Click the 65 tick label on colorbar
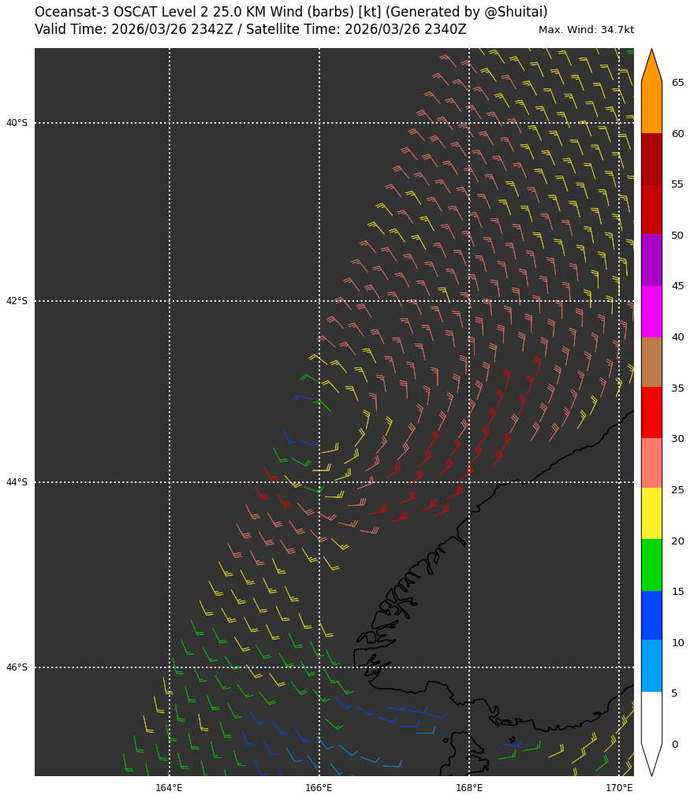Image resolution: width=690 pixels, height=799 pixels. (677, 83)
